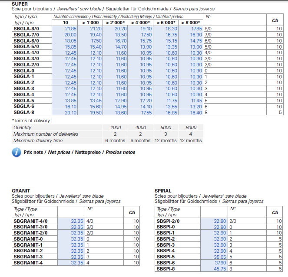Click the > 8'000* quantity column header
Screen dimensions: 288x277
point(191,23)
